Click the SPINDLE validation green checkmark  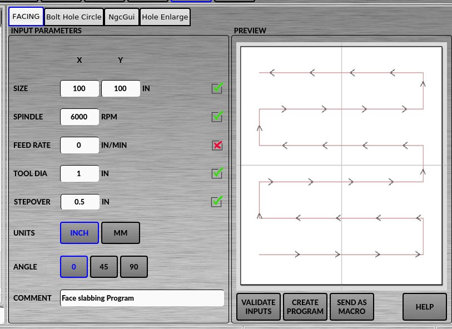(217, 116)
